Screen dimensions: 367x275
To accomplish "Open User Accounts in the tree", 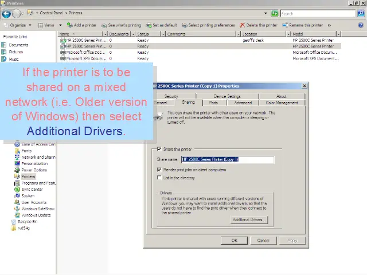I will pos(30,202).
